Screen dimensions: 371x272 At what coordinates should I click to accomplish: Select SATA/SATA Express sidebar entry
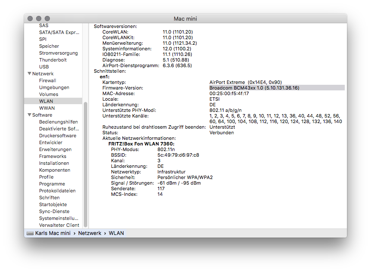click(x=59, y=32)
